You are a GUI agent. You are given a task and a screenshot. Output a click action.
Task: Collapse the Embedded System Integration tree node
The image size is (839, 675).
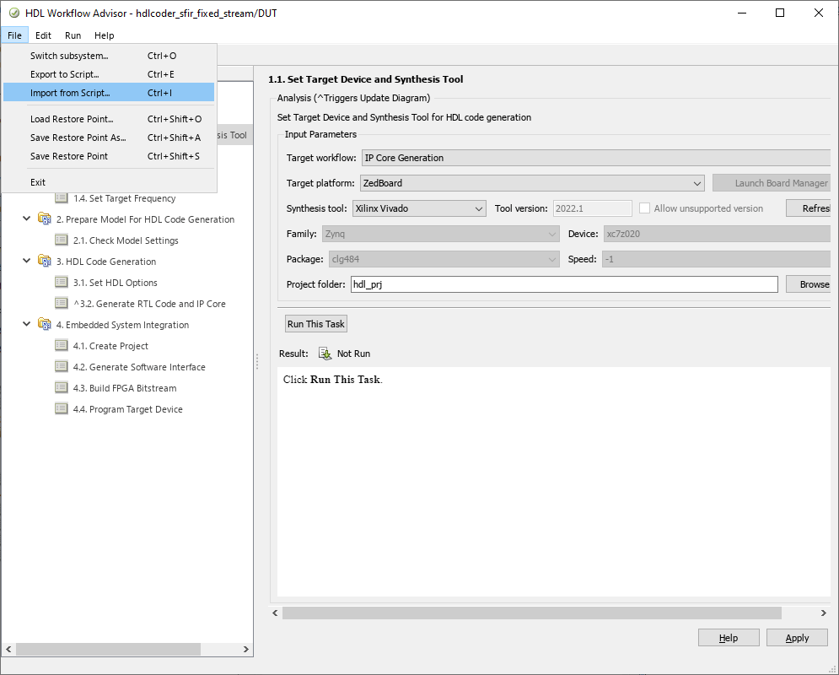pyautogui.click(x=27, y=325)
